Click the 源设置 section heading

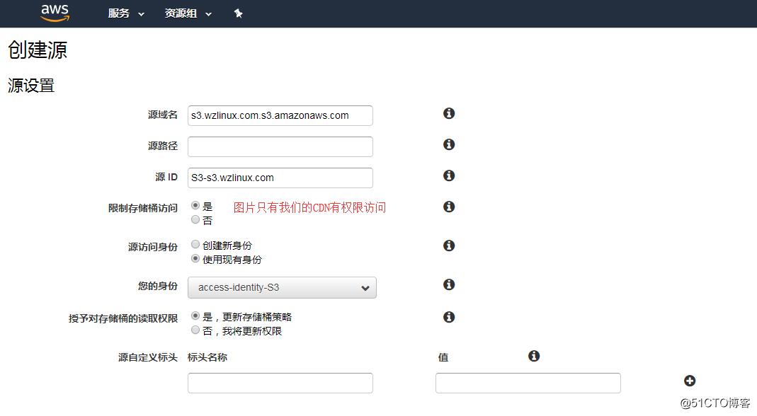[x=31, y=86]
